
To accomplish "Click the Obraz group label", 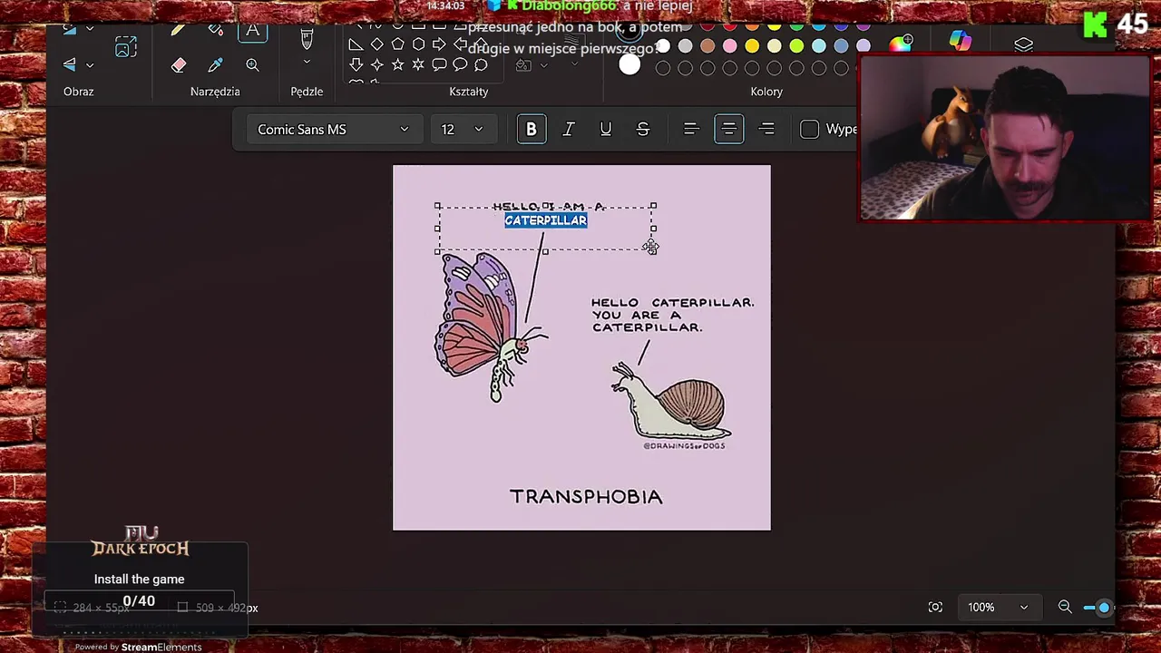I will tap(79, 92).
